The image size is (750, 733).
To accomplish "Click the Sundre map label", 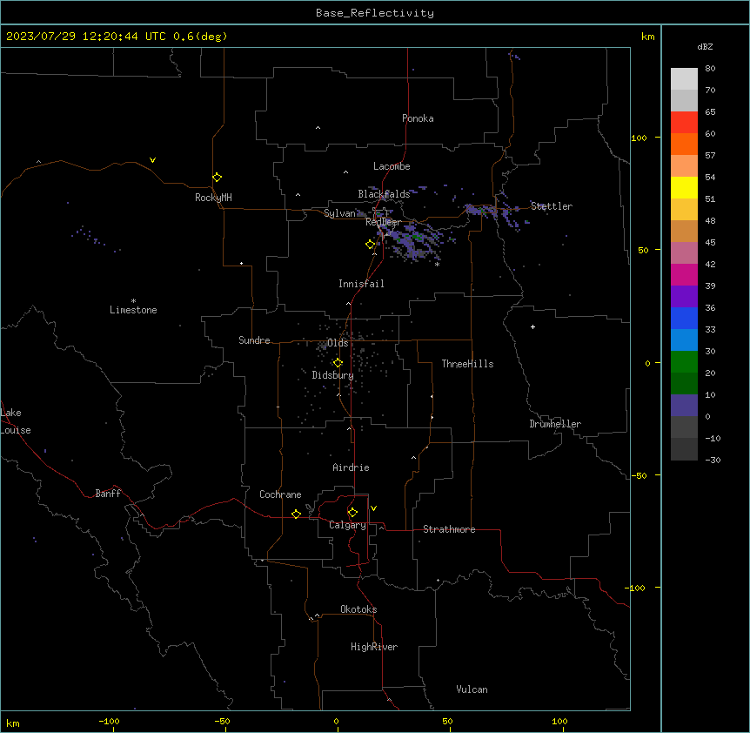I will click(x=254, y=340).
